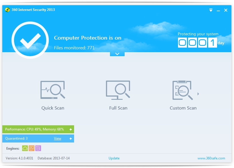Collapse the Performance bar arrow
The height and width of the screenshot is (168, 234).
[x=71, y=129]
